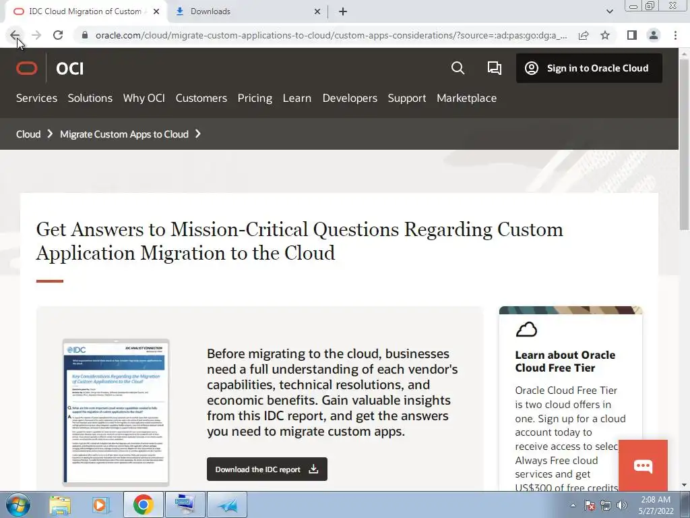This screenshot has height=518, width=690.
Task: Click Download the IDC report button
Action: [x=267, y=469]
